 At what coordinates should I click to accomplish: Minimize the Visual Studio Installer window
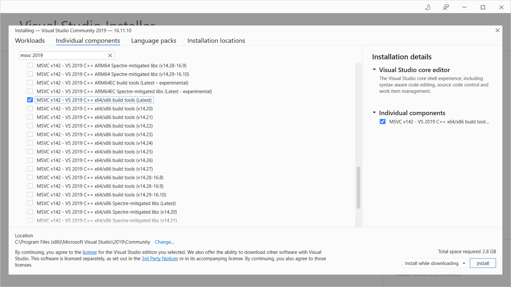[464, 7]
